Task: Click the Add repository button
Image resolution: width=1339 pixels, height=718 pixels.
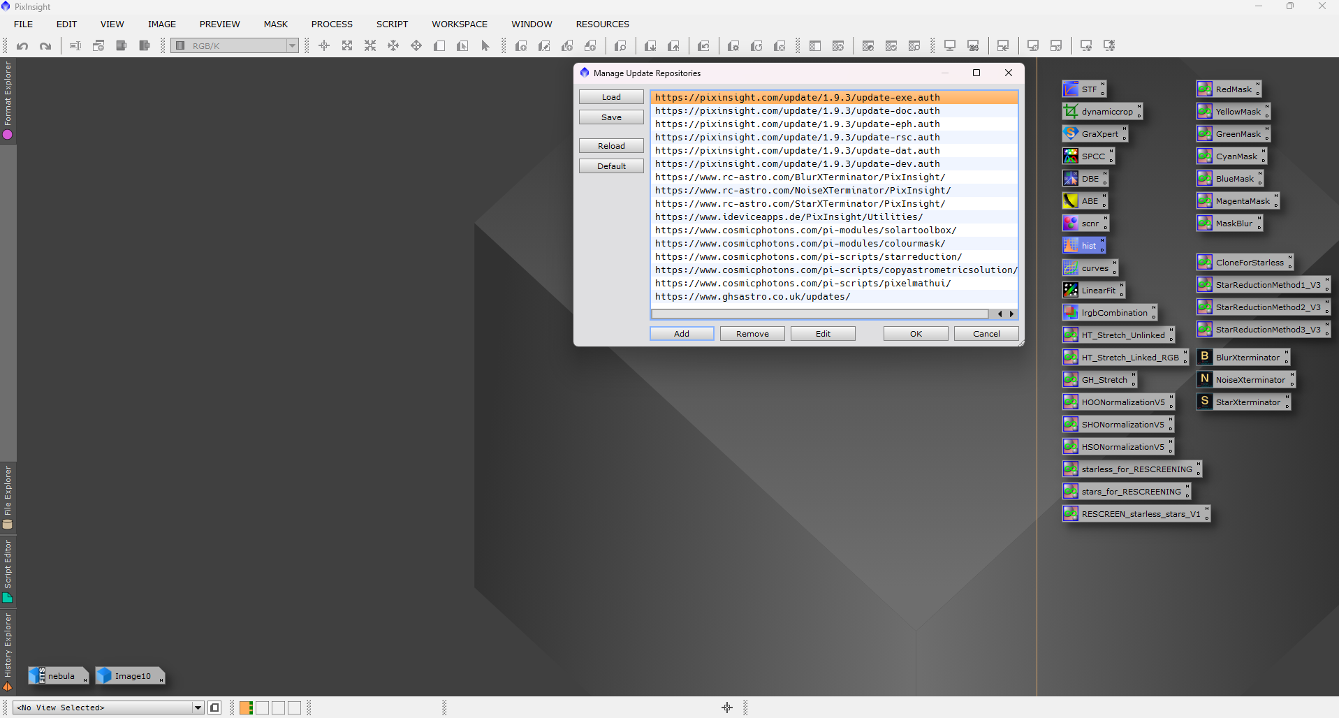Action: pos(681,334)
